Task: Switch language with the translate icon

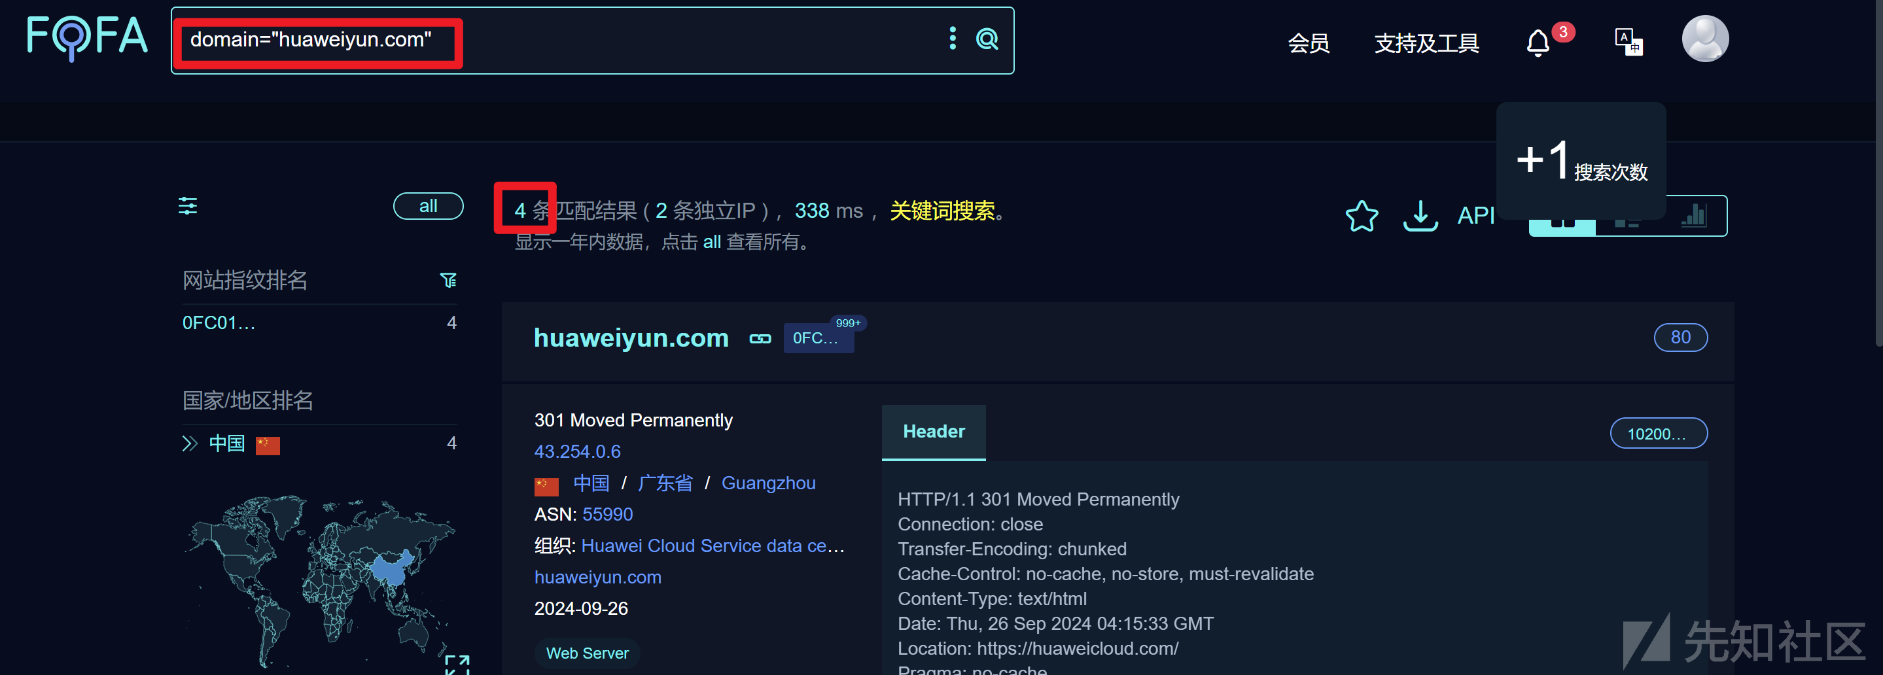Action: click(x=1628, y=42)
